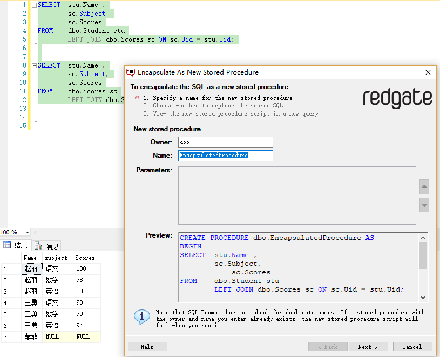The height and width of the screenshot is (357, 440).
Task: Move parameter down with the down arrow button
Action: point(424,205)
